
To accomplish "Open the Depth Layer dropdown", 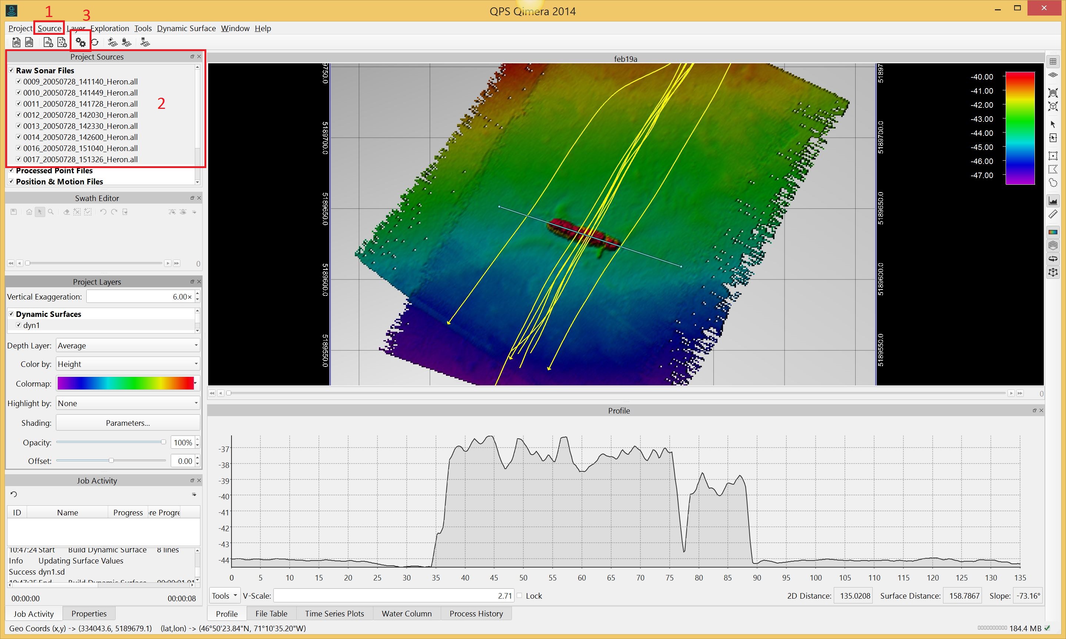I will coord(128,345).
